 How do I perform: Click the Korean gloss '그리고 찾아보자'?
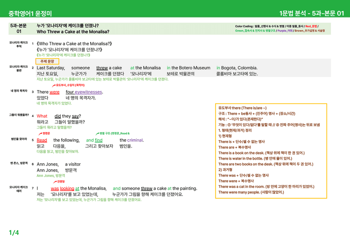pyautogui.click(x=99, y=146)
